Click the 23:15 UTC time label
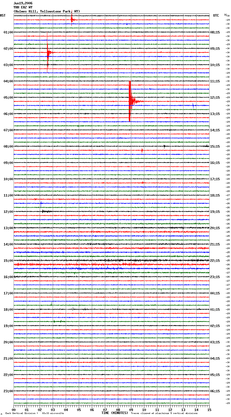The image size is (231, 417). pyautogui.click(x=215, y=277)
